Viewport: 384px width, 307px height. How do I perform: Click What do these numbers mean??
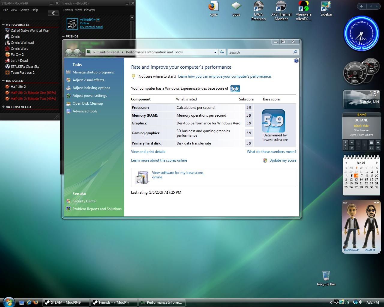click(x=271, y=152)
